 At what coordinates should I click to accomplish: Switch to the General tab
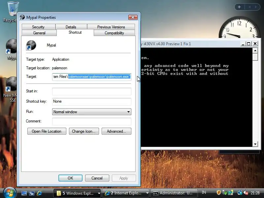pyautogui.click(x=39, y=33)
